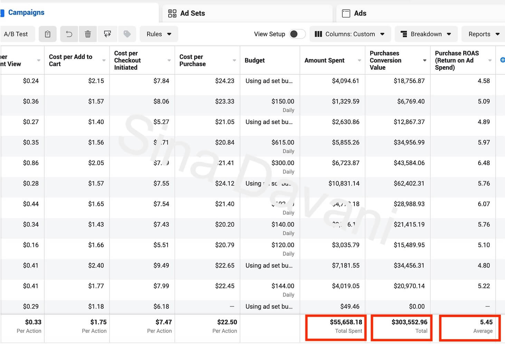Click the Breakdown list icon
Viewport: 505px width, 344px height.
(x=403, y=34)
